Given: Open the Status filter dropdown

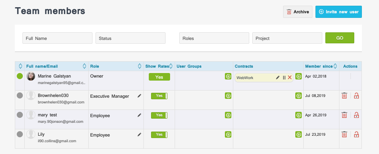Looking at the screenshot, I should 131,38.
